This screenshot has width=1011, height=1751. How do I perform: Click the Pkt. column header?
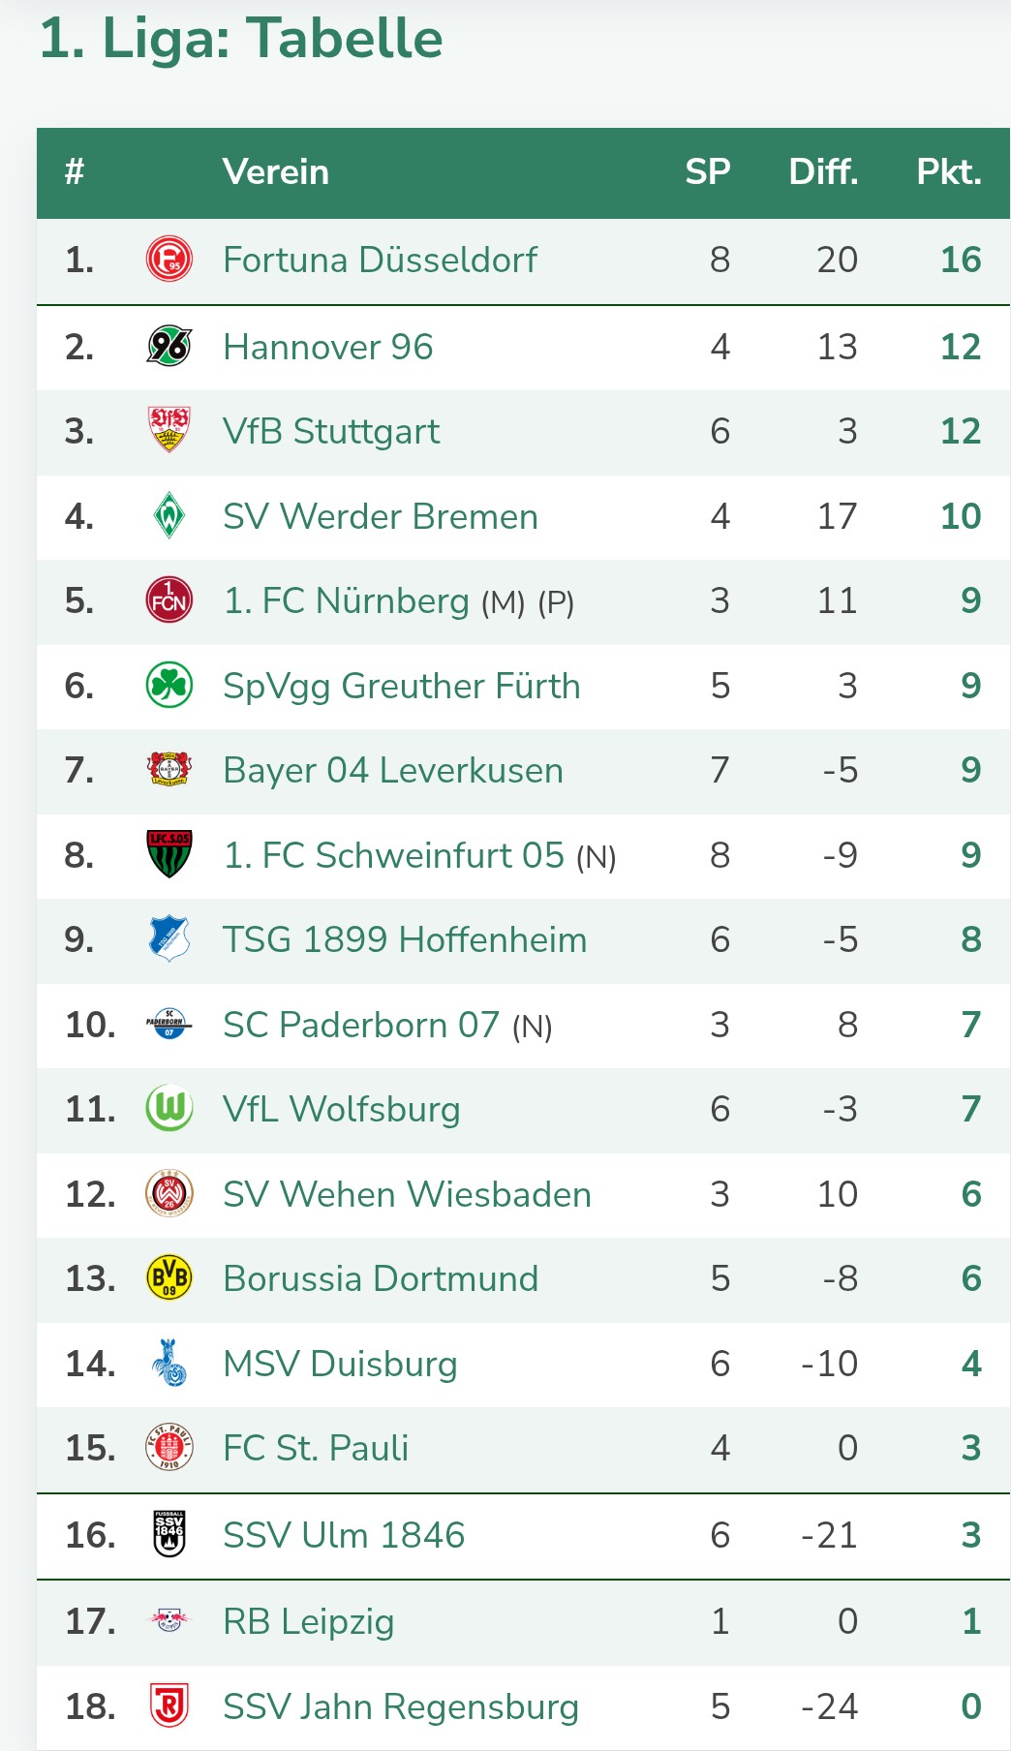point(948,172)
